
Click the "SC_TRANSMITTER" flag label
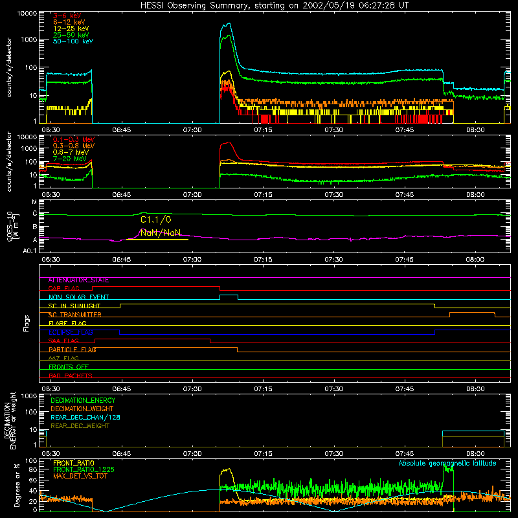[x=74, y=315]
